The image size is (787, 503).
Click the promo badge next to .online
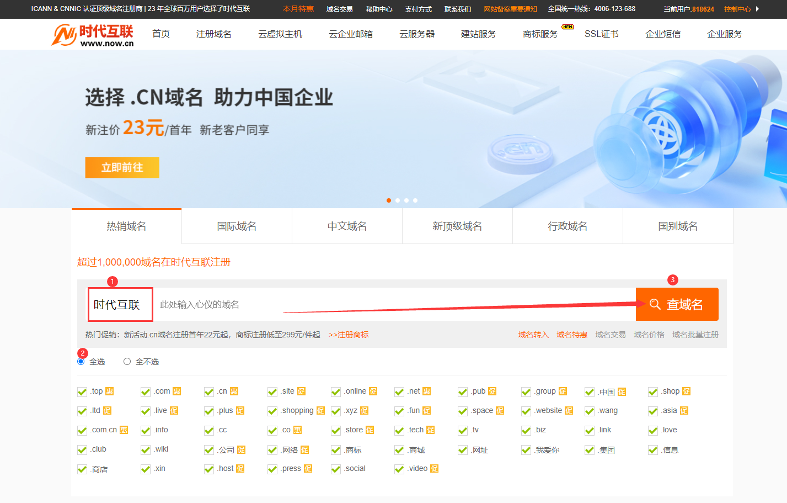(x=373, y=391)
